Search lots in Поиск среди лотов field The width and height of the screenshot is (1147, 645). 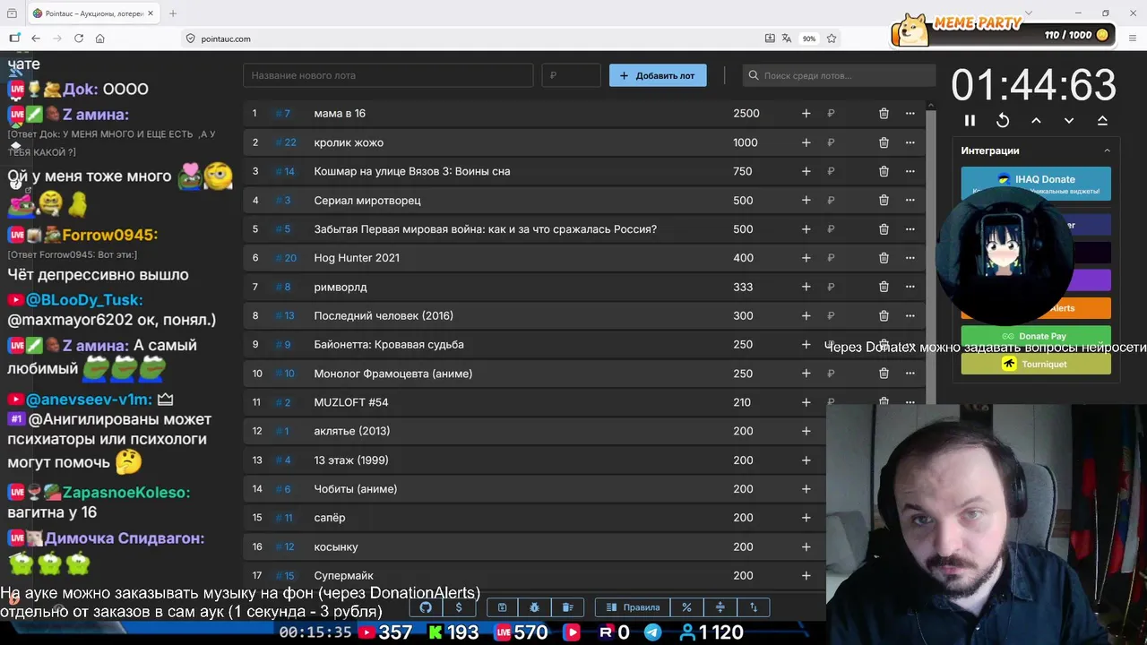(839, 75)
